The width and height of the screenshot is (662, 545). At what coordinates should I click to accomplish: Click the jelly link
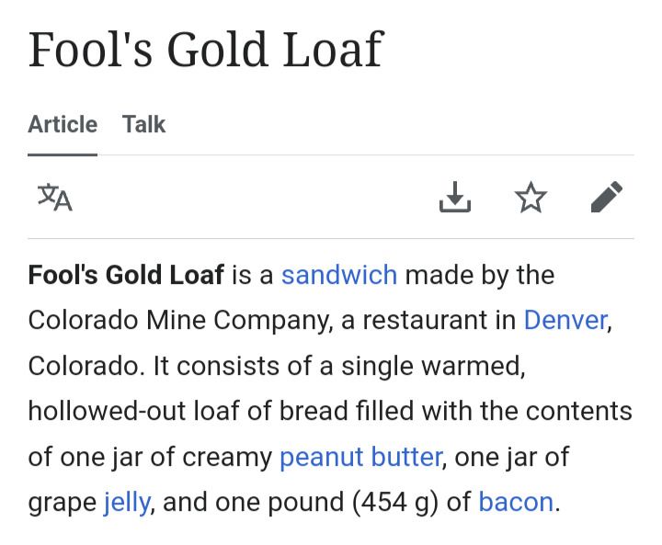(127, 503)
